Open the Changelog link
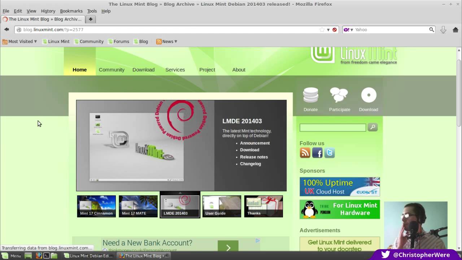Image resolution: width=462 pixels, height=260 pixels. click(x=250, y=164)
